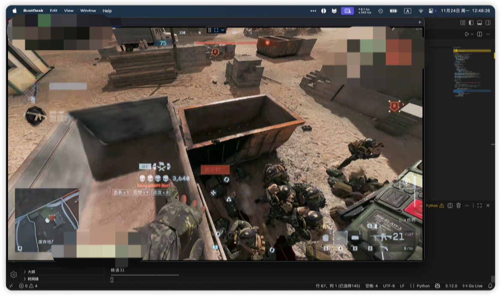Toggle the VS Code secondary sidebar
This screenshot has height=296, width=501.
488,23
